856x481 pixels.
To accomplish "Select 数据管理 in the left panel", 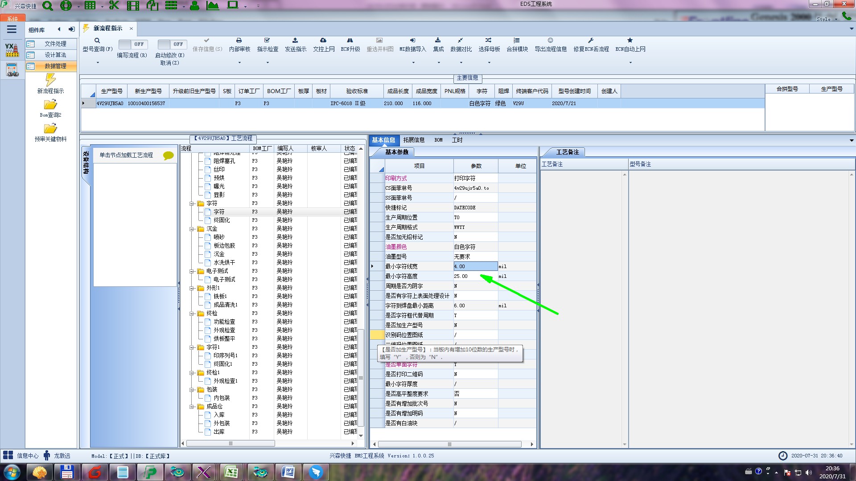I will coord(55,66).
